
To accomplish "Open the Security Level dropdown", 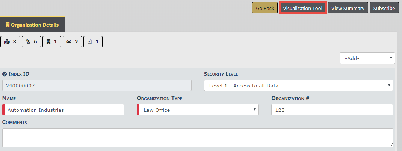I will coord(298,86).
